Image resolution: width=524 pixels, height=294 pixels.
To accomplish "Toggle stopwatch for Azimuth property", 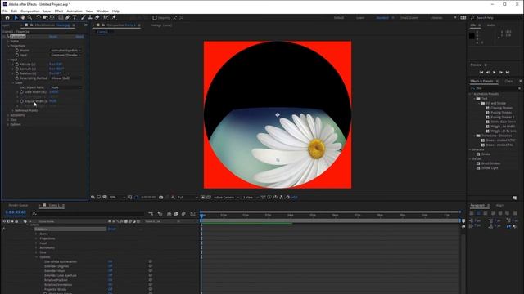I will [x=17, y=69].
